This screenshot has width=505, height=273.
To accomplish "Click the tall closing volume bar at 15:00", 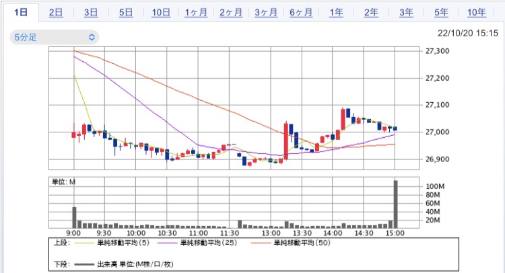I will pos(395,204).
